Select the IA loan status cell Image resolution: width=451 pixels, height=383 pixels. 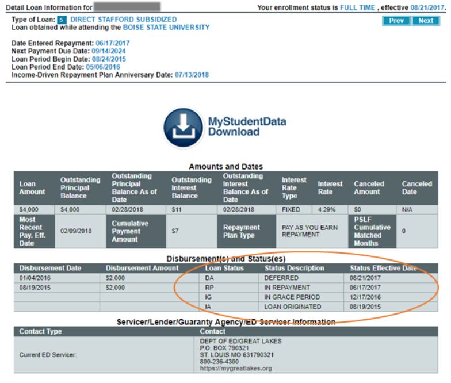pyautogui.click(x=229, y=307)
